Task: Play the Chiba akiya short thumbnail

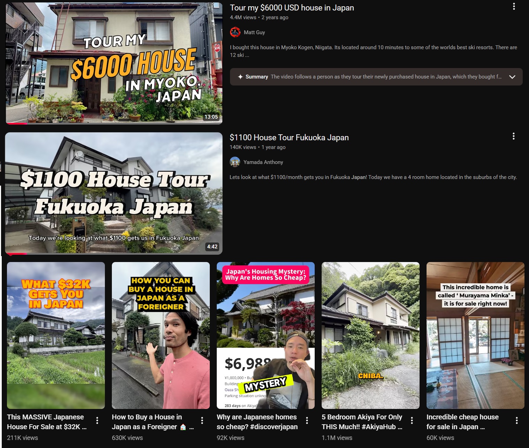Action: pos(370,335)
